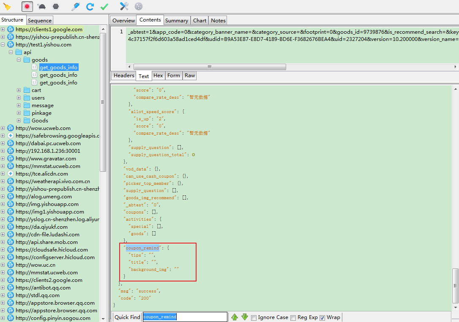Select the third get_goods_info request

click(x=59, y=82)
